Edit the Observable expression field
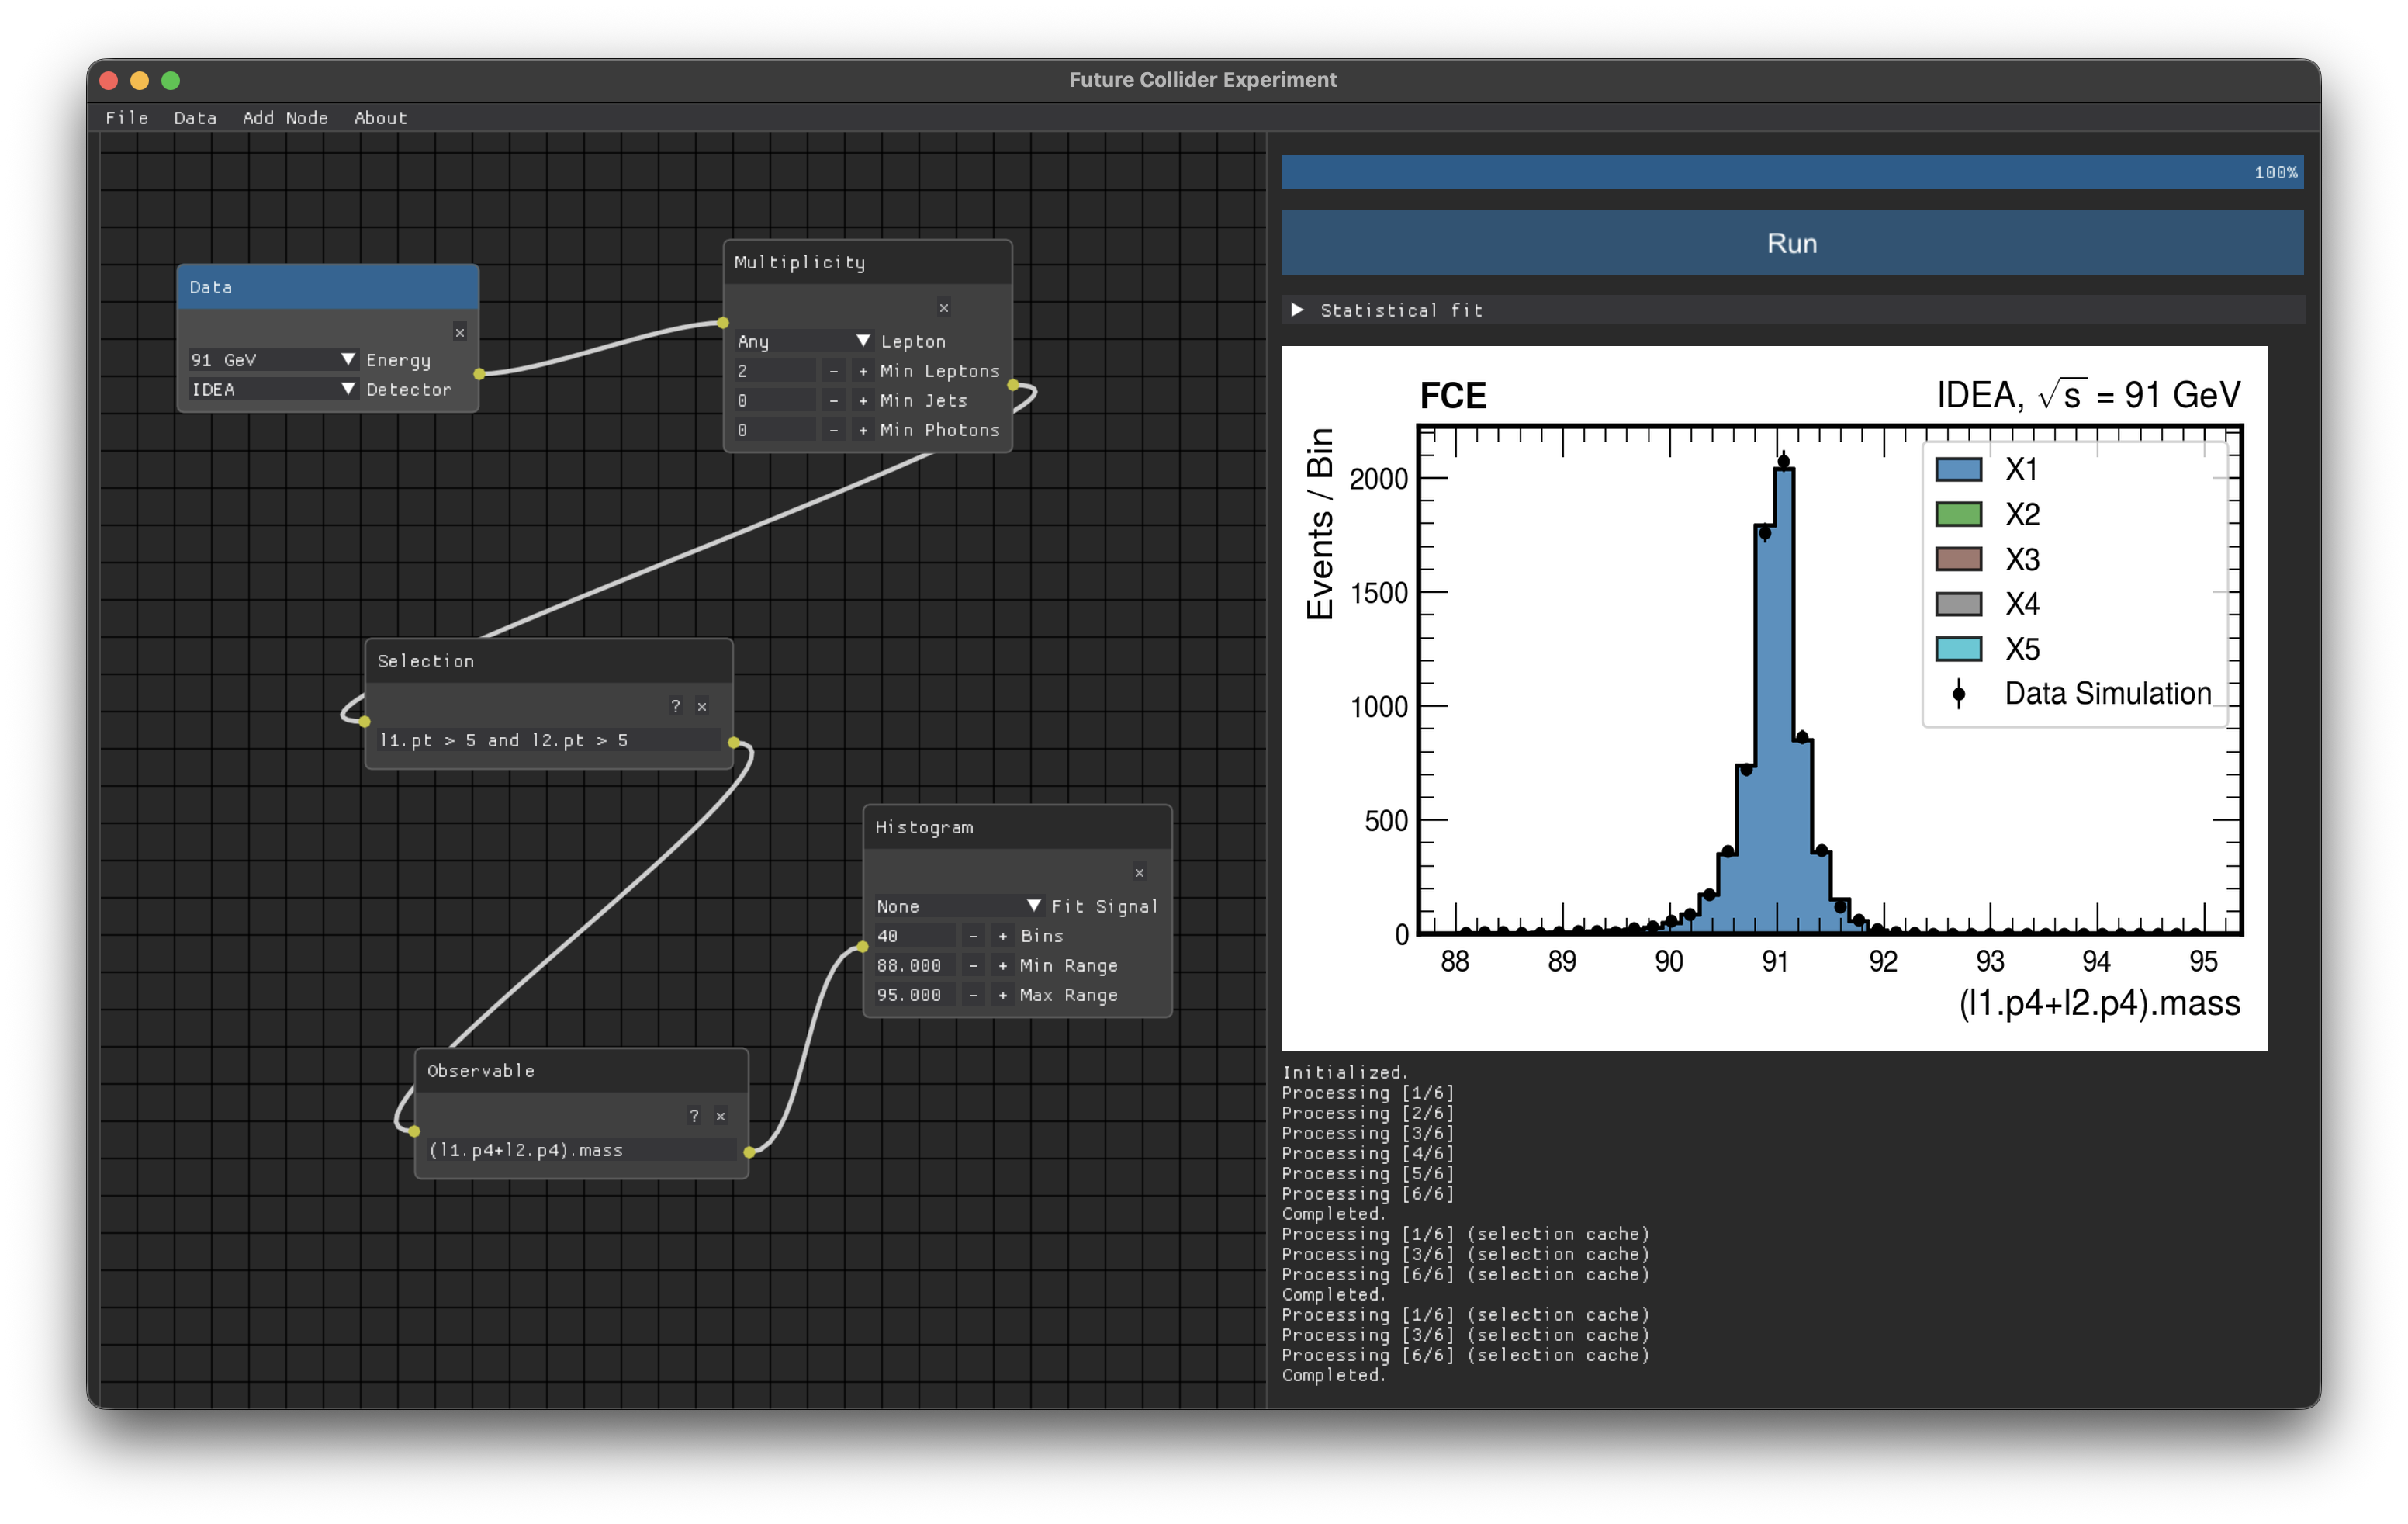The height and width of the screenshot is (1524, 2408). tap(581, 1151)
